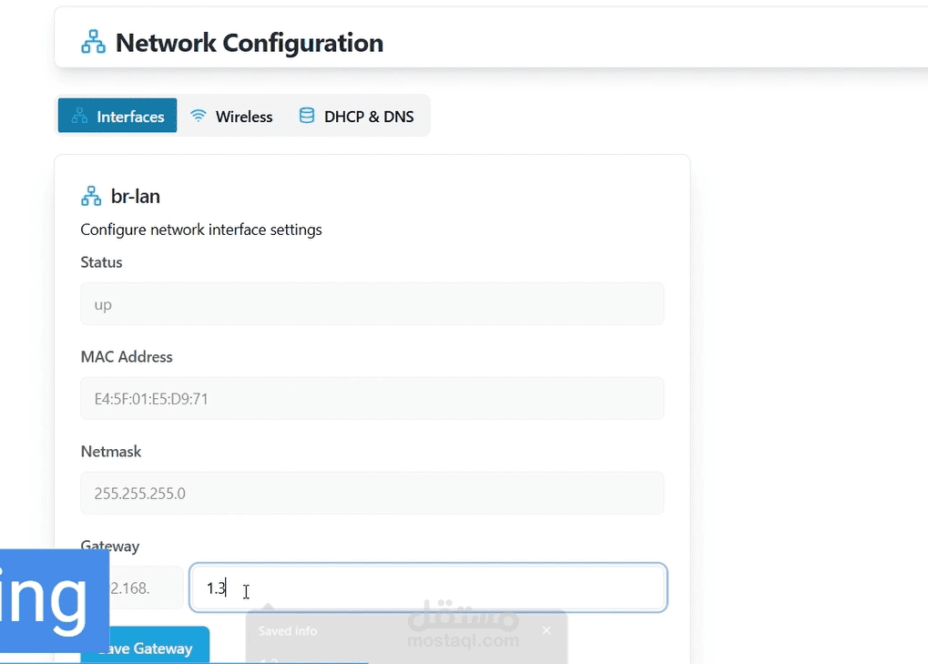Select the MAC Address field
This screenshot has width=928, height=664.
pos(372,398)
